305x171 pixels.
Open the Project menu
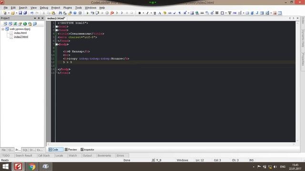click(56, 8)
